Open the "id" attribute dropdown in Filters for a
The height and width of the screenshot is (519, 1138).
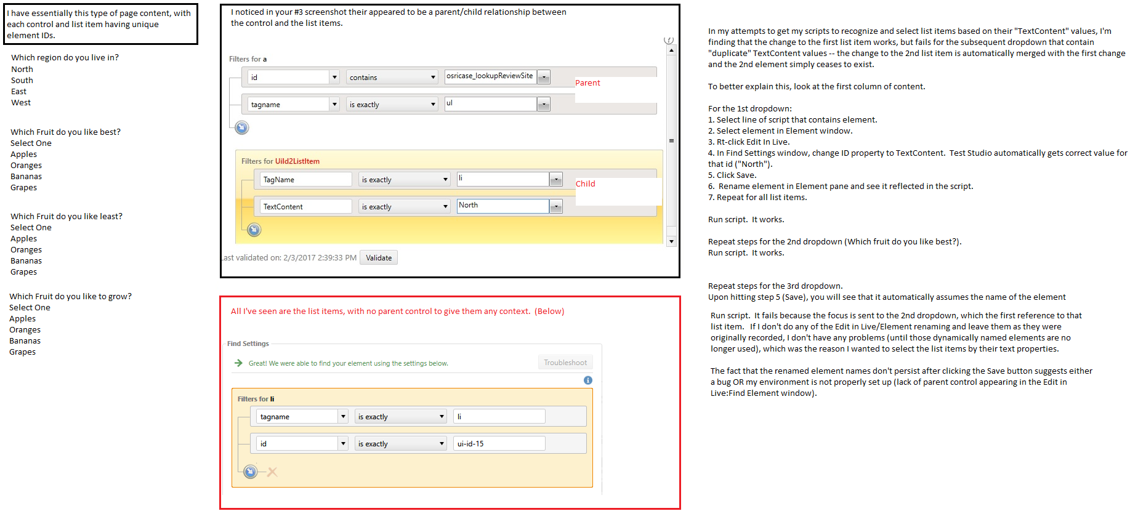click(294, 77)
